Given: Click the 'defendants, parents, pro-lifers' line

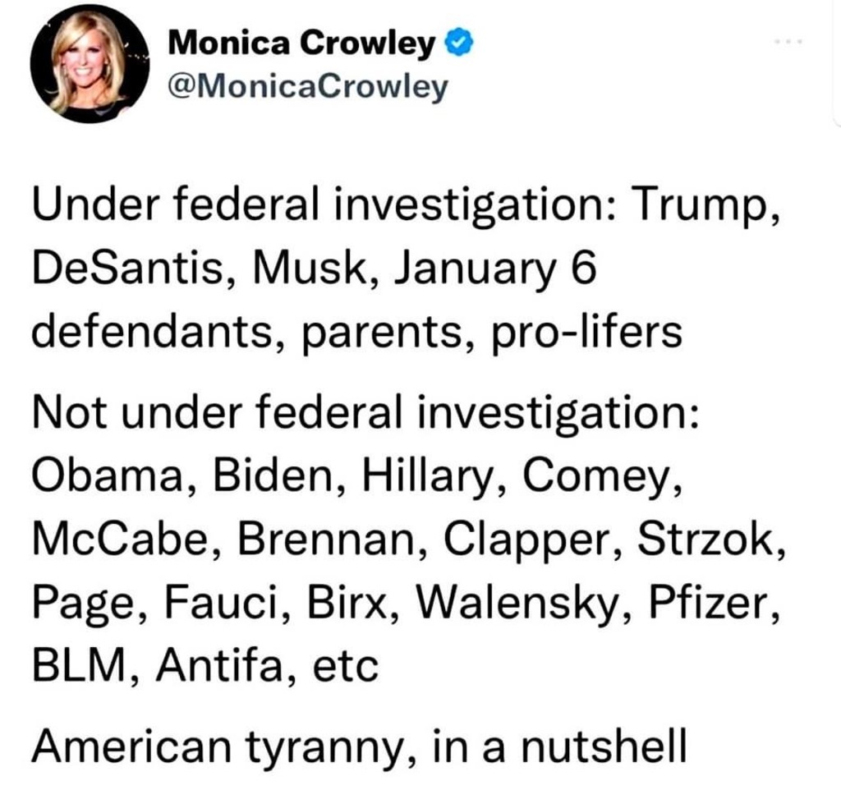Looking at the screenshot, I should [357, 331].
